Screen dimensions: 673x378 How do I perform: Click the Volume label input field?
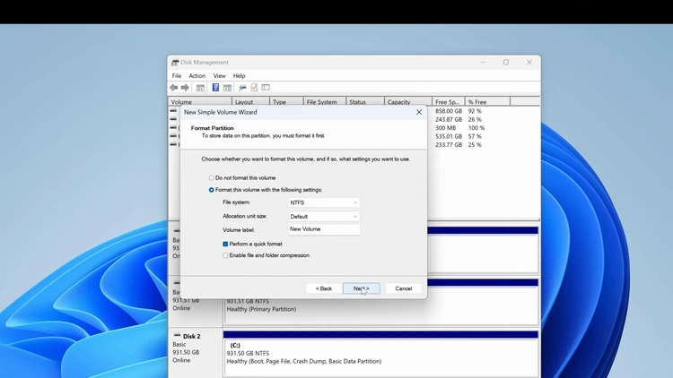click(x=324, y=229)
